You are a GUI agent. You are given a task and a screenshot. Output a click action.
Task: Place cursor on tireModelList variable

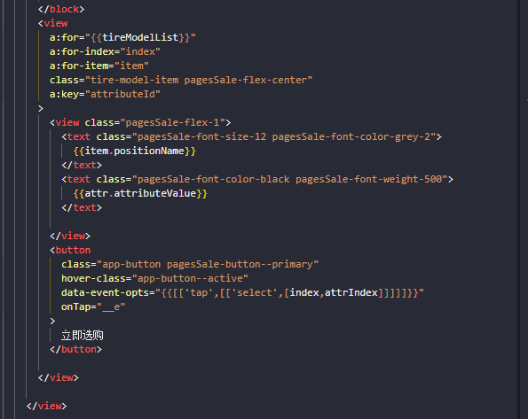140,37
